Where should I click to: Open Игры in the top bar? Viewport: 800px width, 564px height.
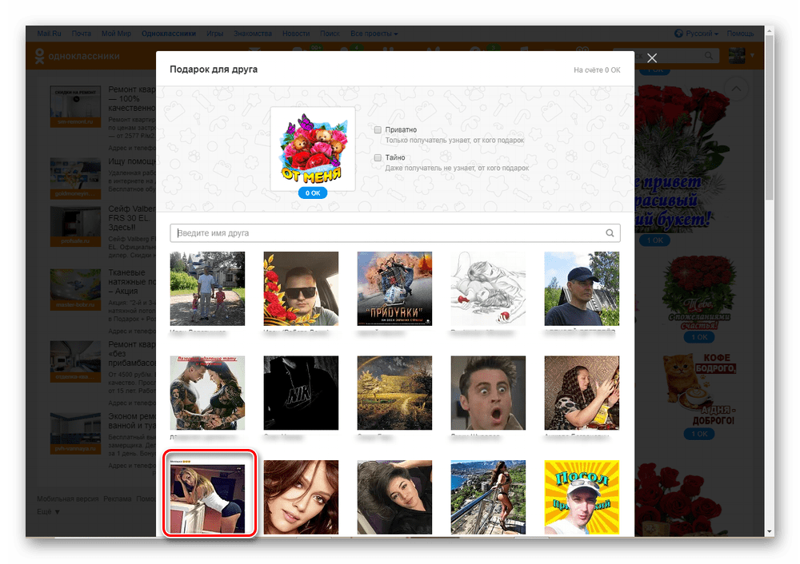pos(214,33)
